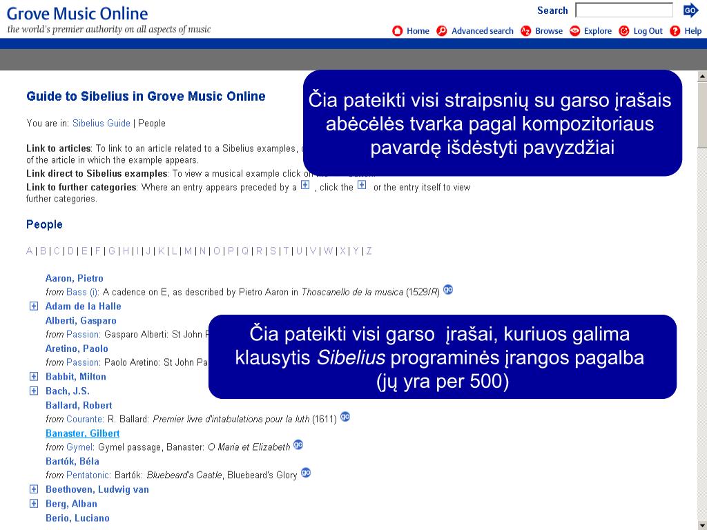Viewport: 707px width, 530px height.
Task: Open the Bach, J.S. entry link
Action: click(x=68, y=391)
